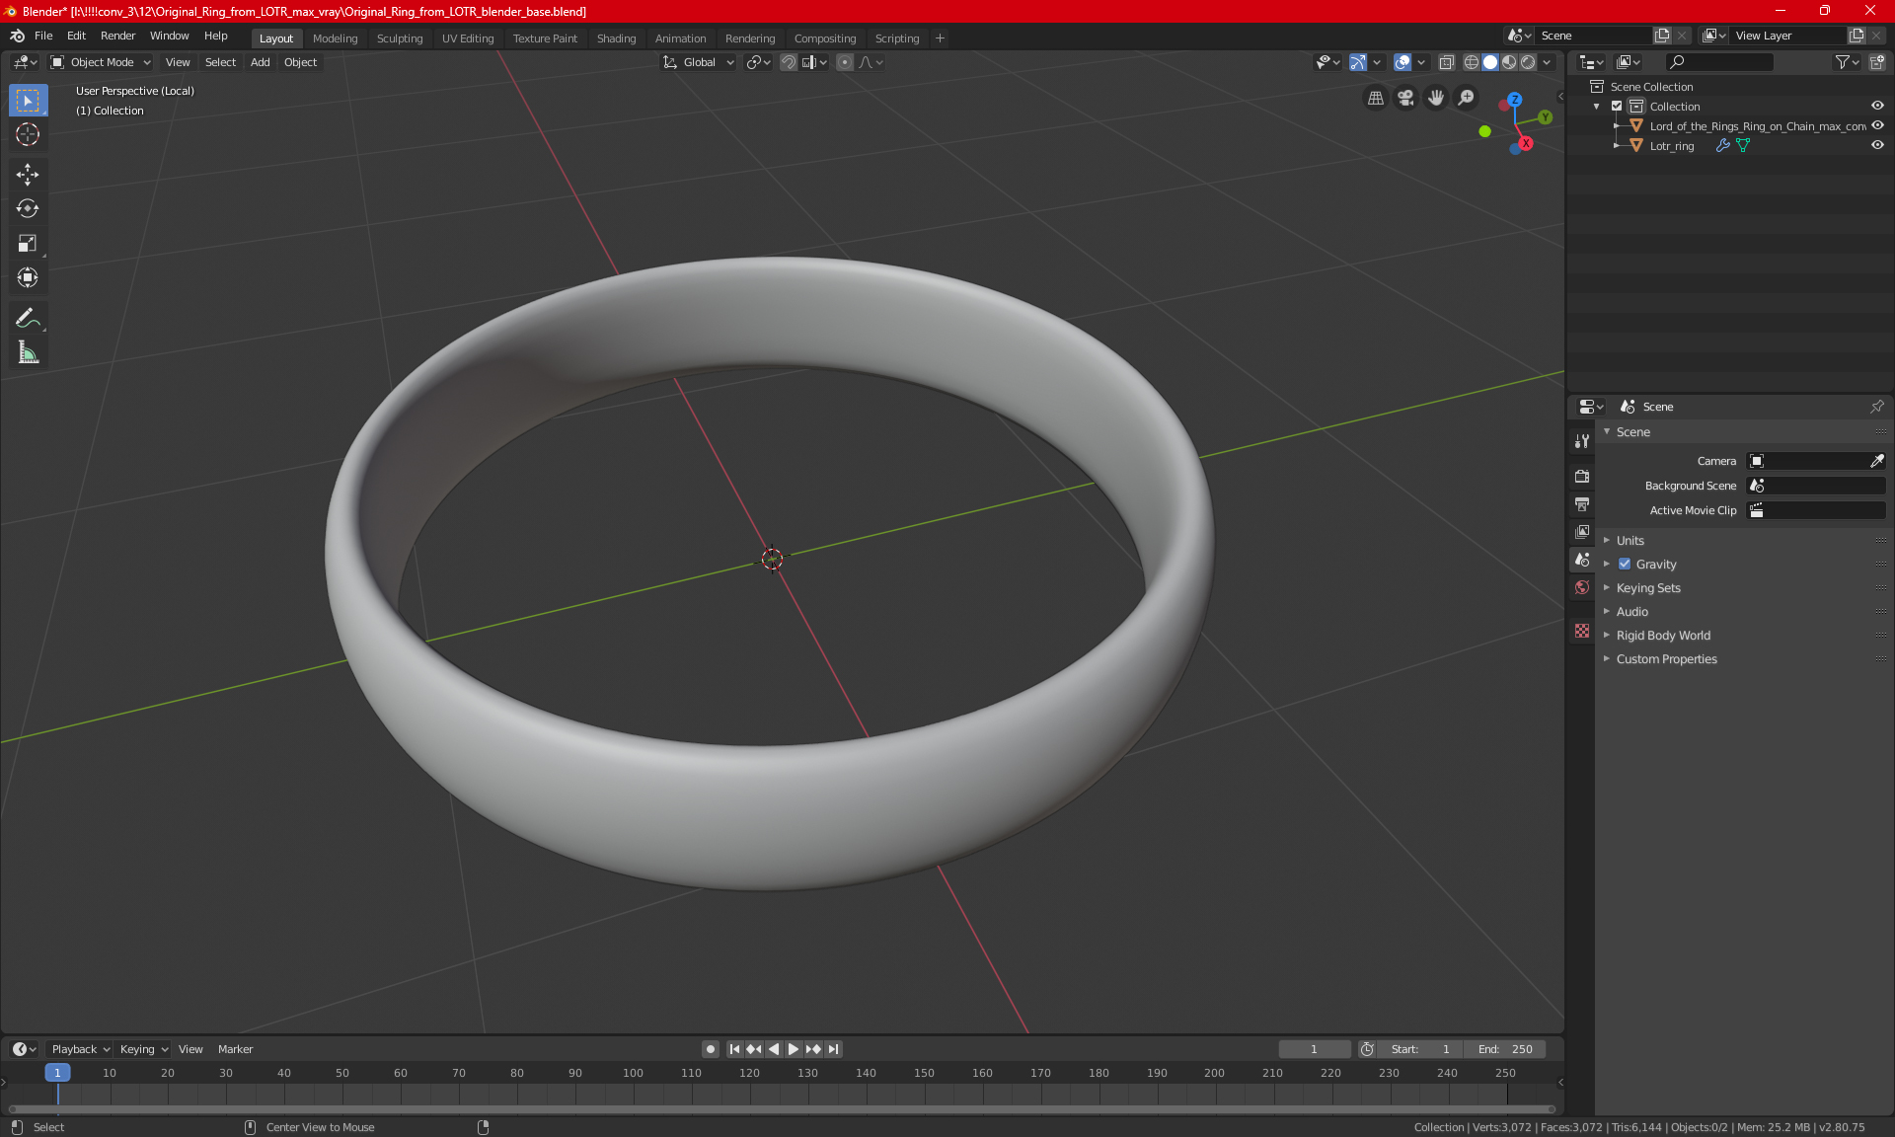The width and height of the screenshot is (1895, 1137).
Task: Click the Global transform orientation dropdown
Action: point(700,62)
